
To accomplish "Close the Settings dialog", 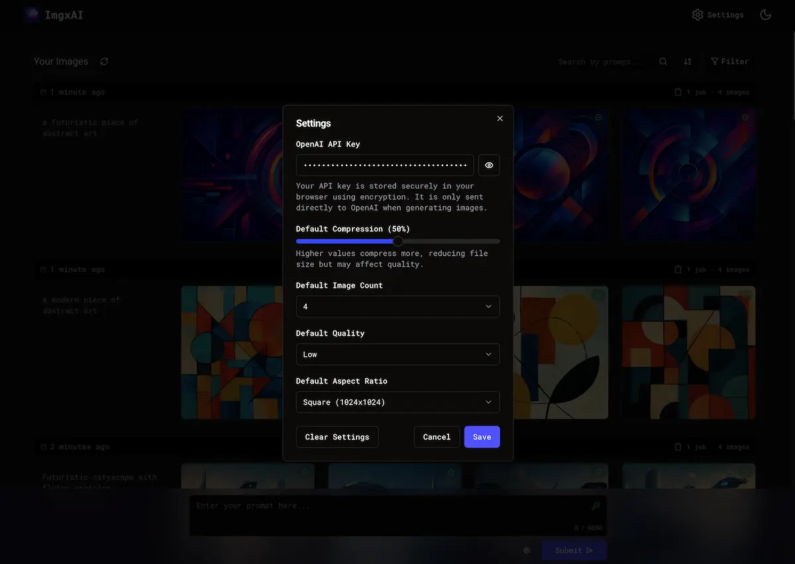I will coord(500,118).
